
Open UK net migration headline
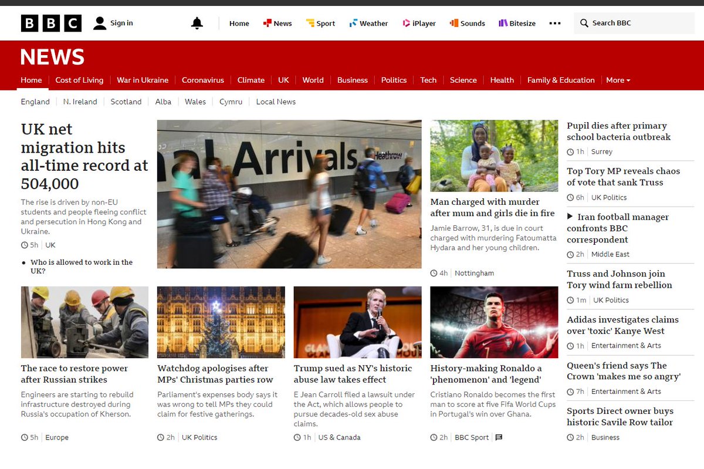(x=84, y=156)
